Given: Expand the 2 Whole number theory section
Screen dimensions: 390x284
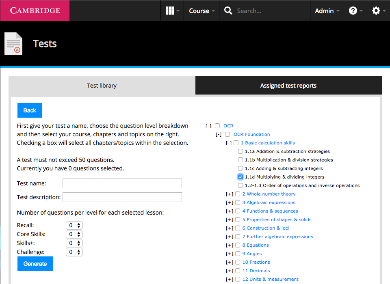Looking at the screenshot, I should click(229, 194).
